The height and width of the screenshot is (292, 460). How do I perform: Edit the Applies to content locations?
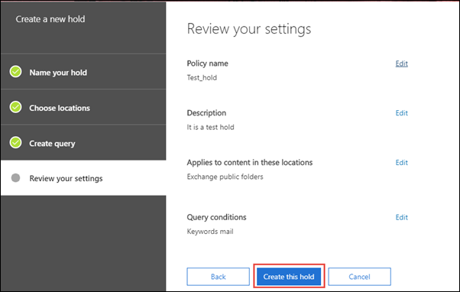(x=401, y=163)
